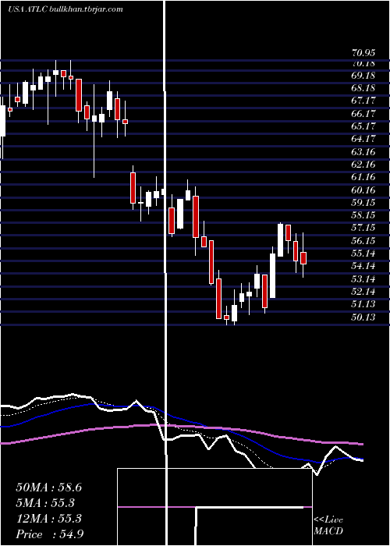Click the long red candle falling to 50.13

(x=218, y=298)
